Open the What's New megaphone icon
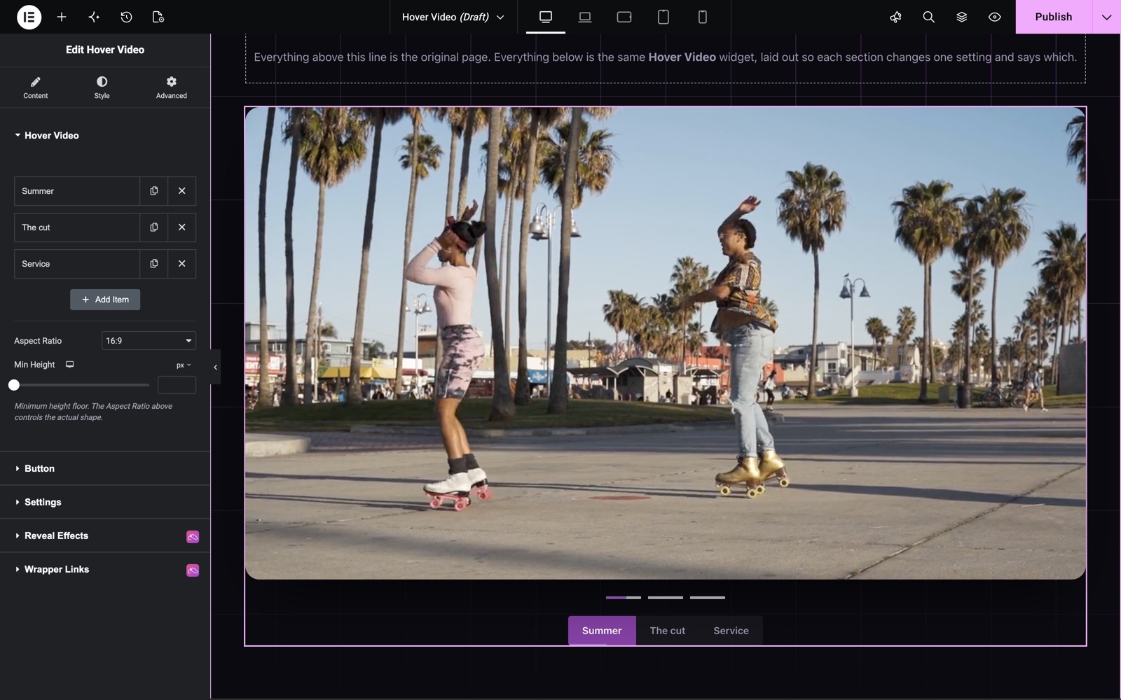 895,17
